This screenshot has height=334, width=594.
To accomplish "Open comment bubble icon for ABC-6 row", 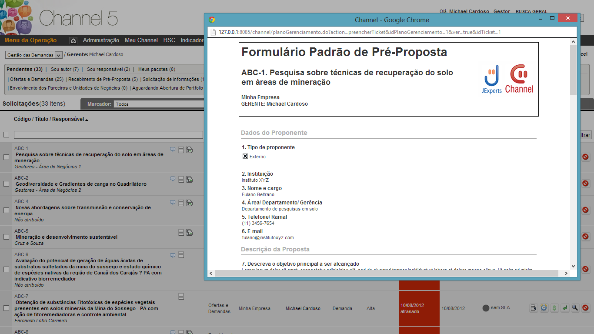I will (x=173, y=255).
